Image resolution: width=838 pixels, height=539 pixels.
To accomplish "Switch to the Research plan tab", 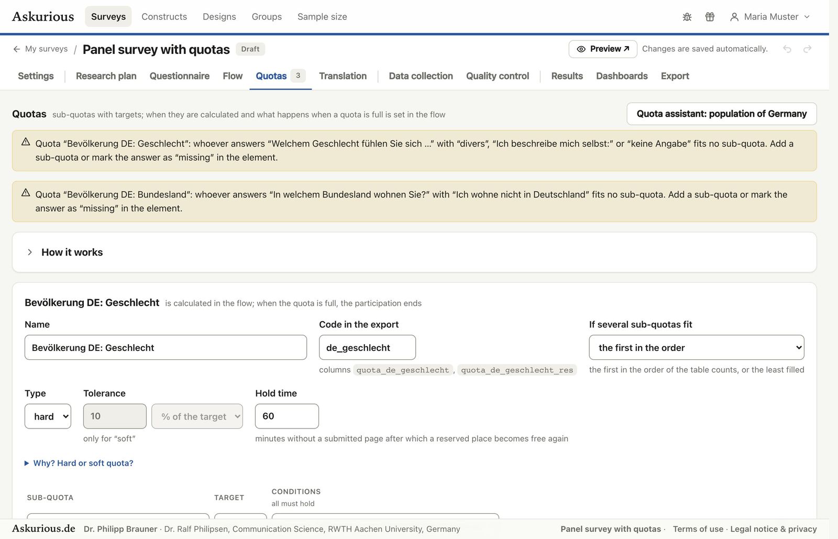I will click(x=106, y=76).
